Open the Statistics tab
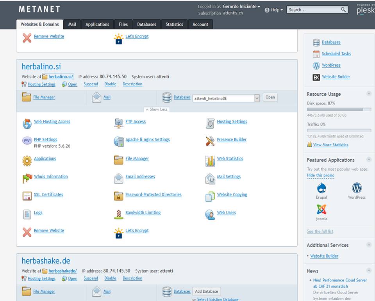The height and width of the screenshot is (301, 375). tap(174, 24)
